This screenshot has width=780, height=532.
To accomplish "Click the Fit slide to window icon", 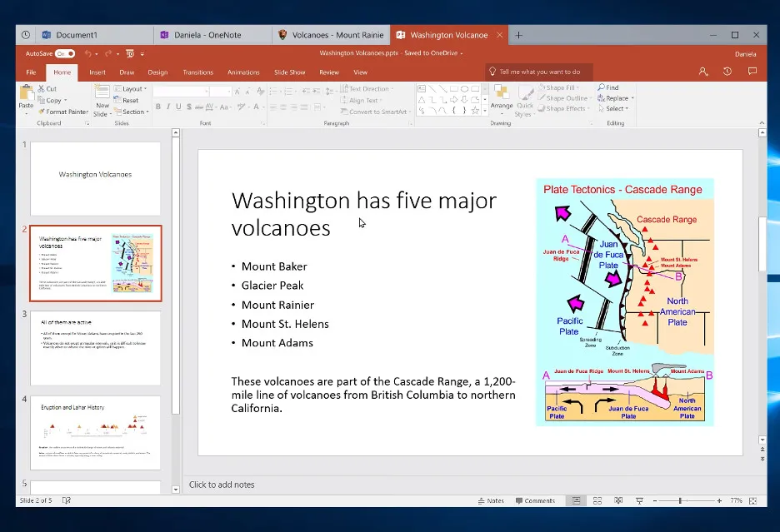I will [752, 500].
